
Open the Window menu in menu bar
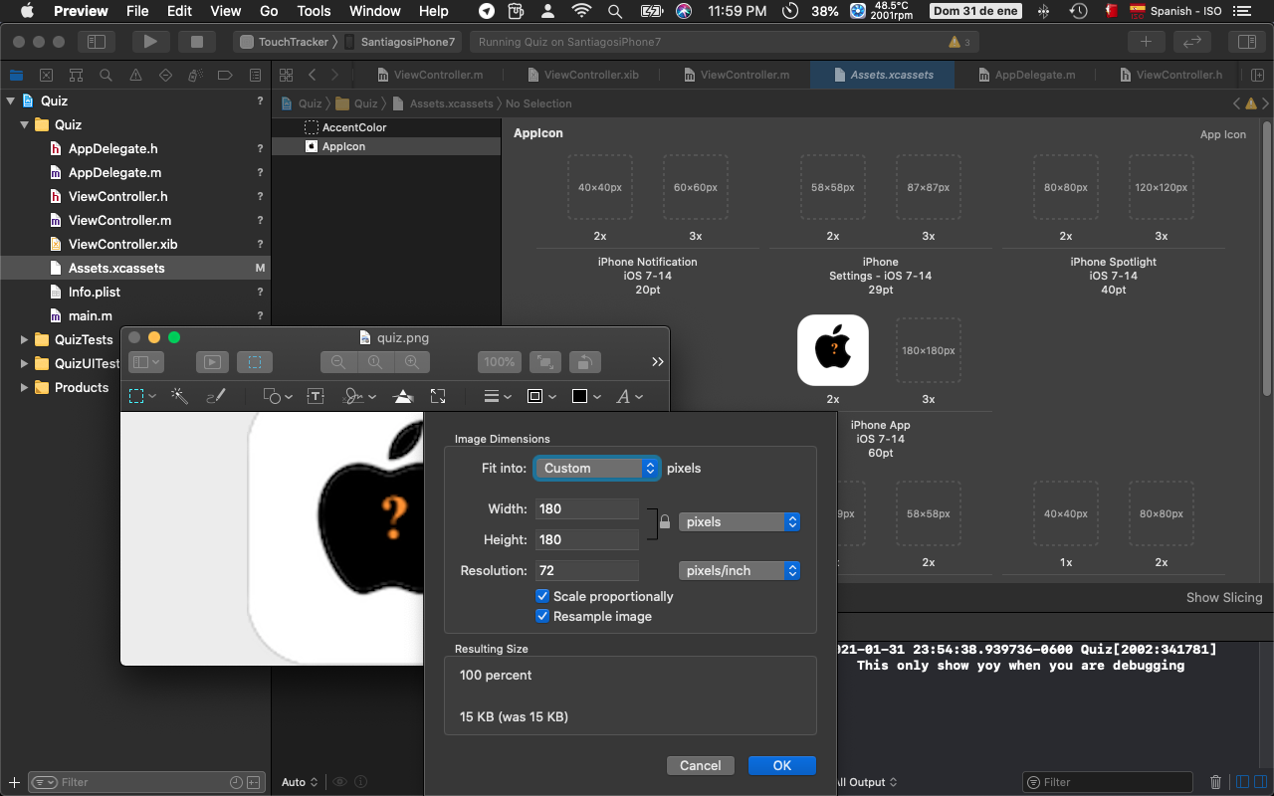pos(375,11)
